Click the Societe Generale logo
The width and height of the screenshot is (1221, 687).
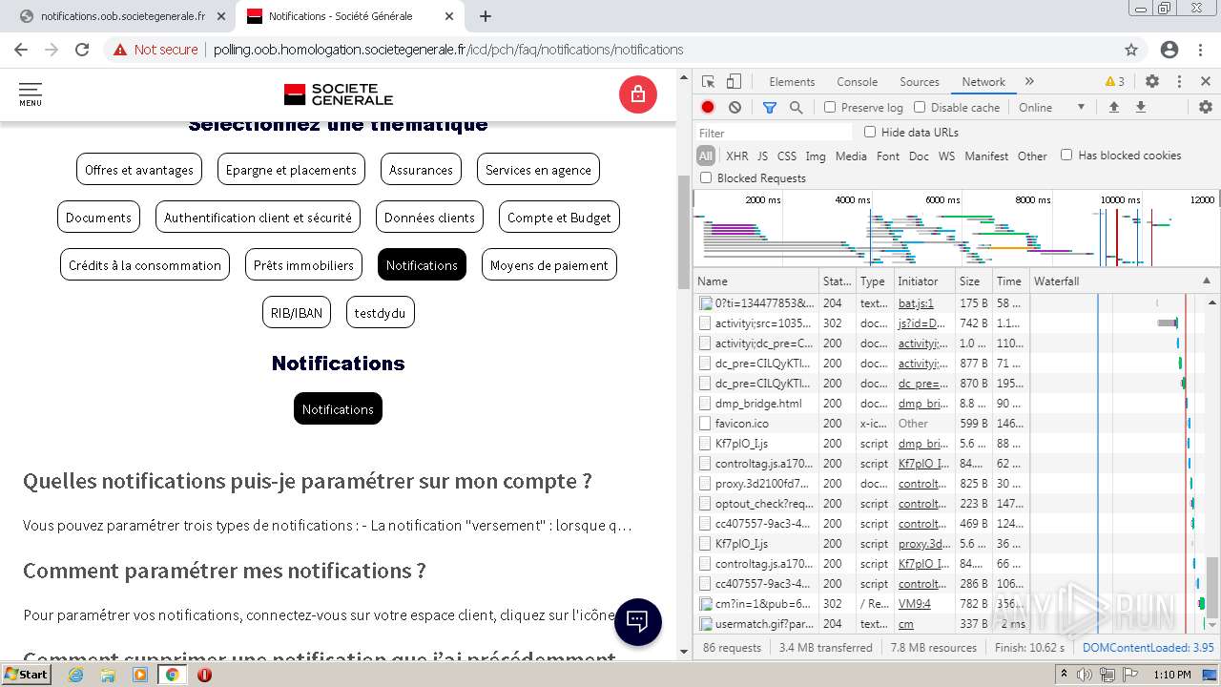click(339, 94)
